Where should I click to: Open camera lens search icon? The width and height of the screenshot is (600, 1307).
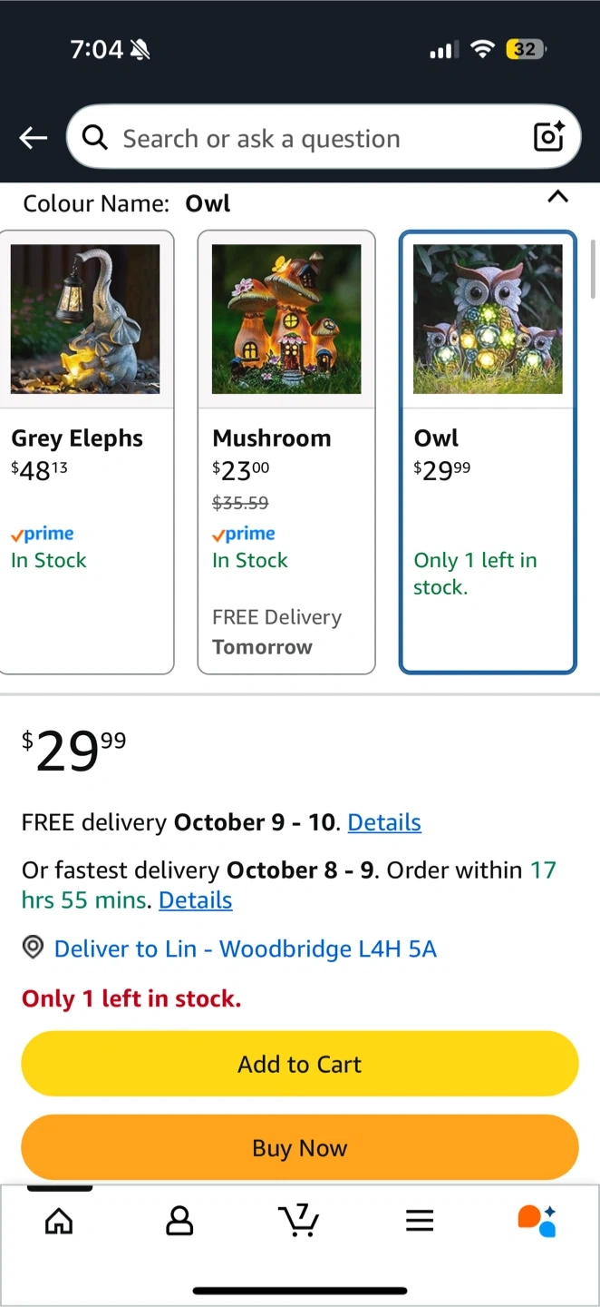pos(549,137)
